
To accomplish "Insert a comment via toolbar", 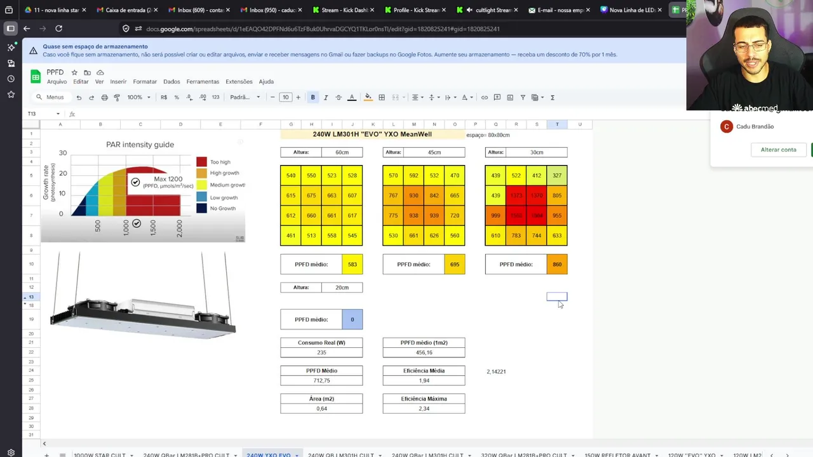I will point(497,97).
